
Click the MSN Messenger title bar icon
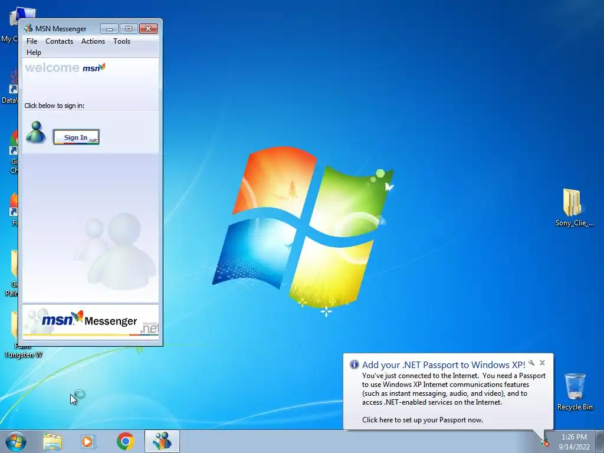(x=28, y=28)
